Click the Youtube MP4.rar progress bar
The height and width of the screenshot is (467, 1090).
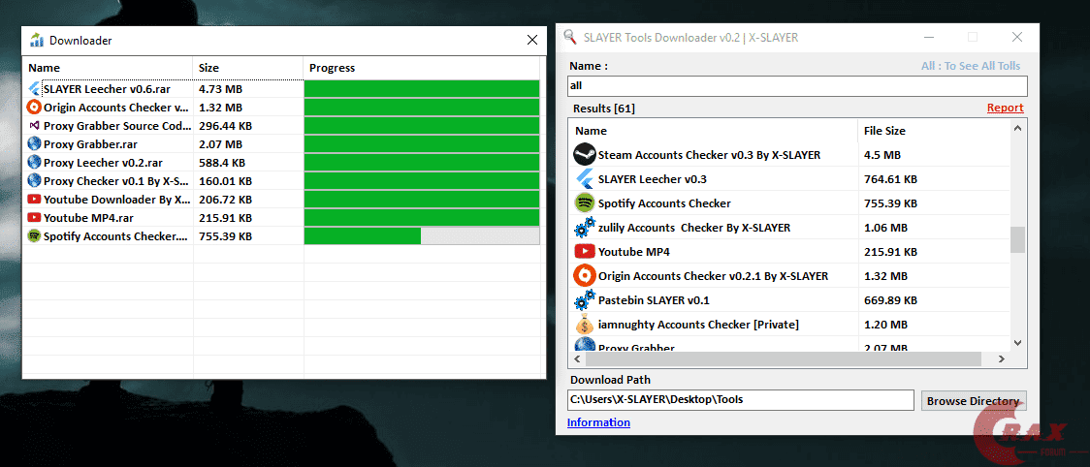(422, 218)
